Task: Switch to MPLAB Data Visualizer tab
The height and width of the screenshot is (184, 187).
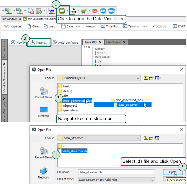Action: coord(39,19)
